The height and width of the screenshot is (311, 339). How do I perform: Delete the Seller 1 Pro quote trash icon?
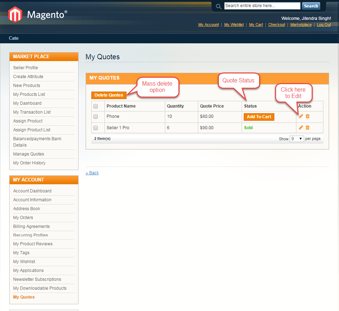[307, 128]
